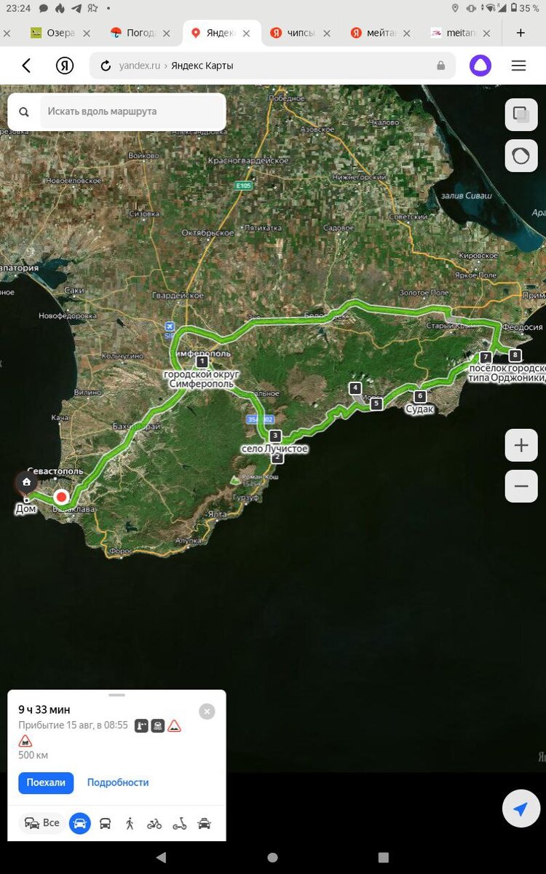
Task: Close the чипсы tab
Action: tap(326, 33)
